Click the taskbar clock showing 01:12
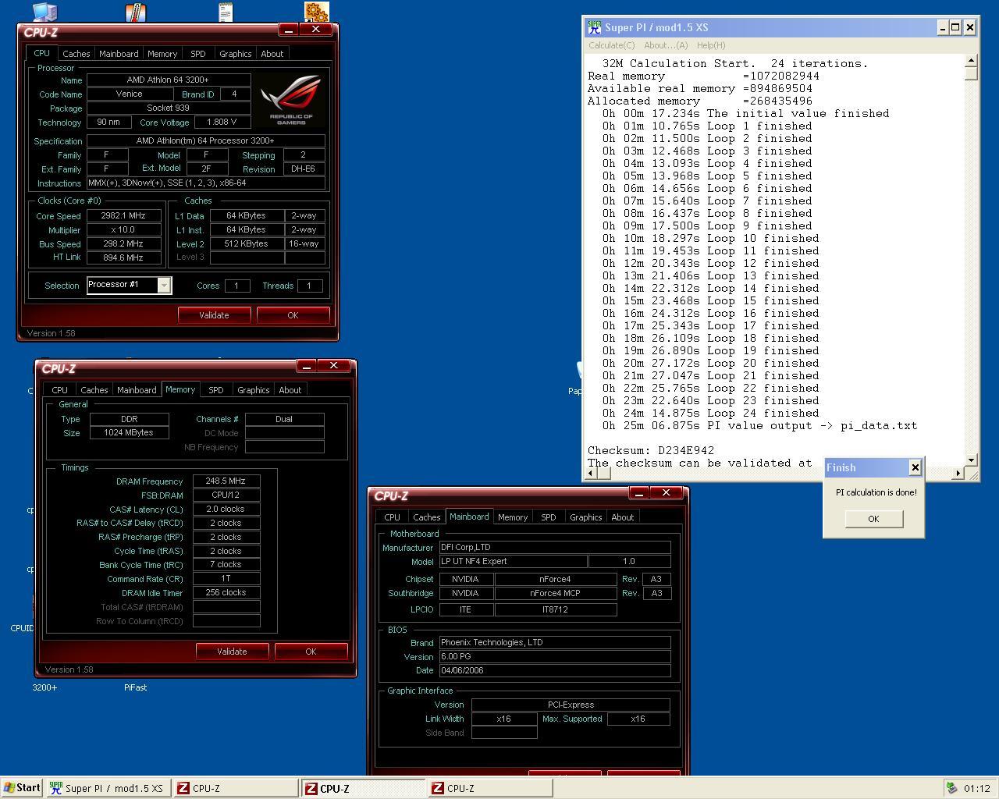This screenshot has height=799, width=999. point(976,788)
